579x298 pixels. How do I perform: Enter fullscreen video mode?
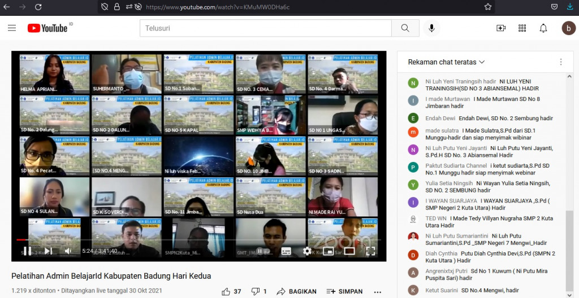pyautogui.click(x=370, y=251)
